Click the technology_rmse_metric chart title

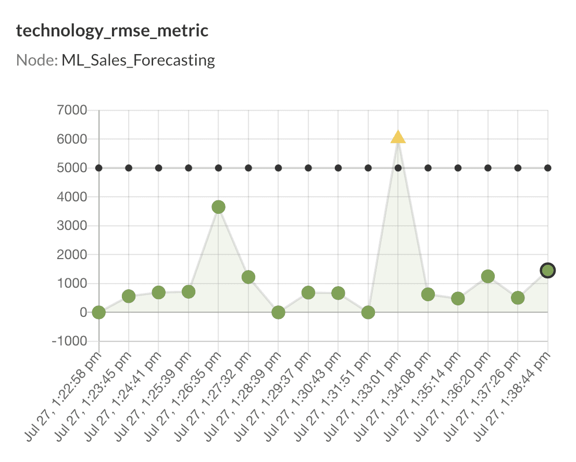tap(112, 31)
